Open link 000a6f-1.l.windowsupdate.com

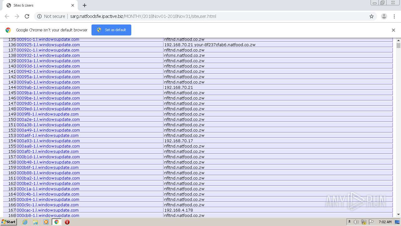coord(48,136)
